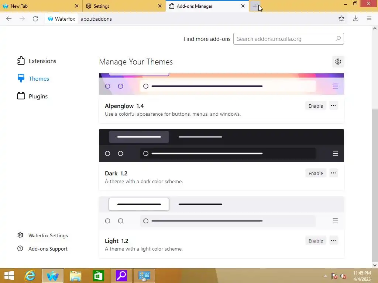Close the New Tab tab

tap(77, 6)
